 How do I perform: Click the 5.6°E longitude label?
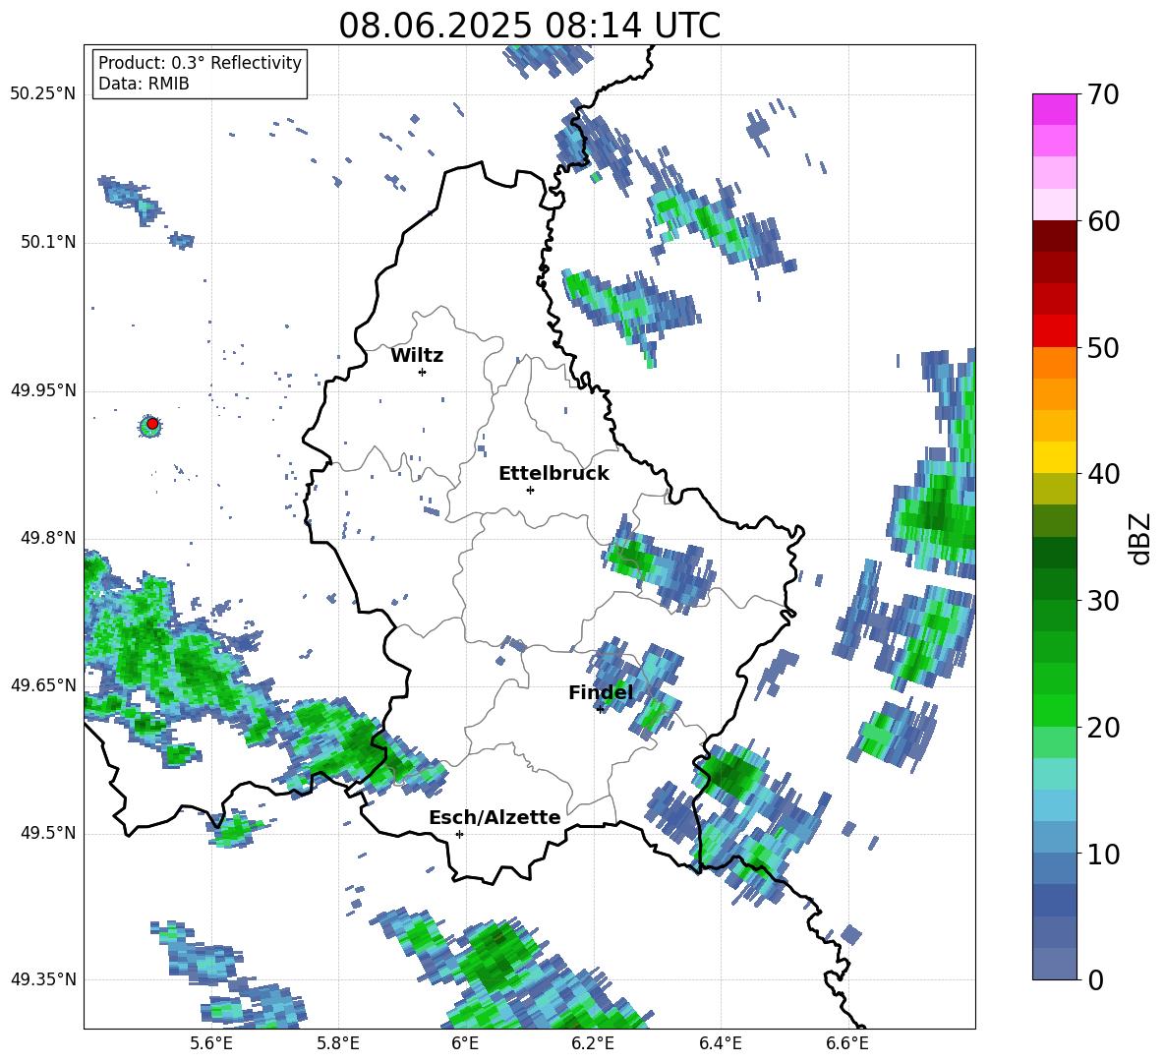point(211,1043)
